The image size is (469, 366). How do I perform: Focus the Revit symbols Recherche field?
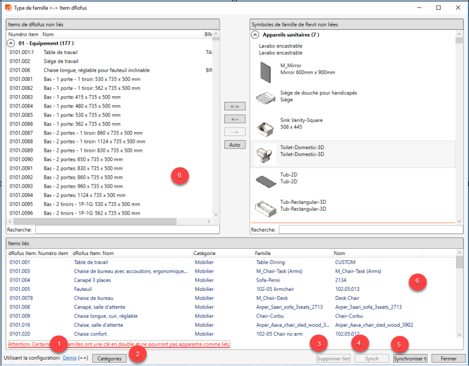pos(370,230)
